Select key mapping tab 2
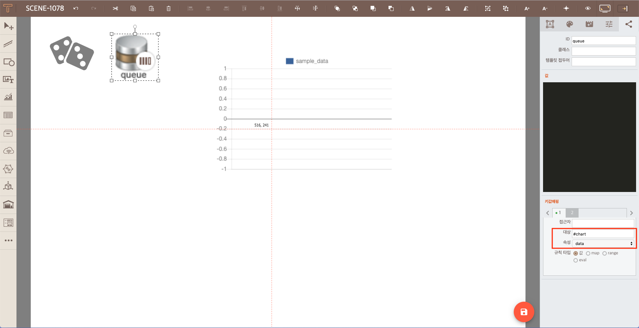The image size is (639, 328). click(x=572, y=213)
